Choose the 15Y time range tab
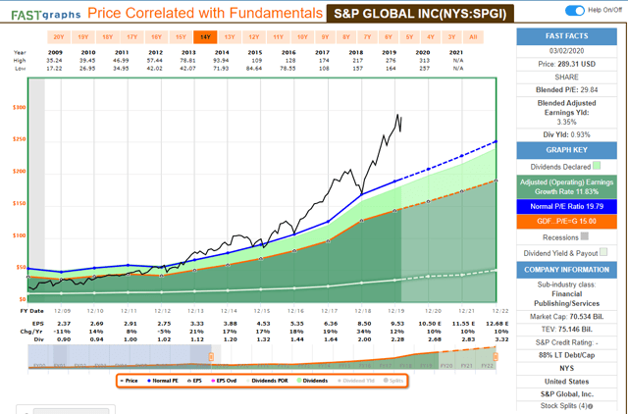This screenshot has height=414, width=628. tap(181, 37)
